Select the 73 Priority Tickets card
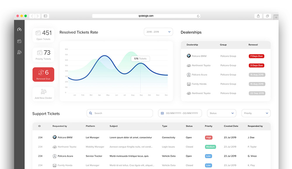This screenshot has width=292, height=169. click(43, 55)
